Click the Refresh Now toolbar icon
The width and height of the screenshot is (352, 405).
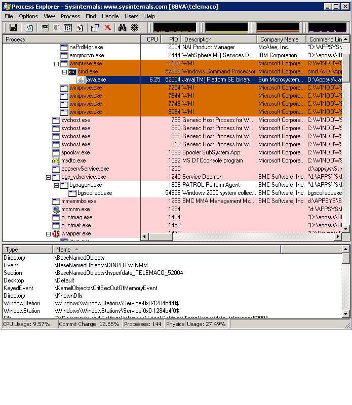(29, 27)
